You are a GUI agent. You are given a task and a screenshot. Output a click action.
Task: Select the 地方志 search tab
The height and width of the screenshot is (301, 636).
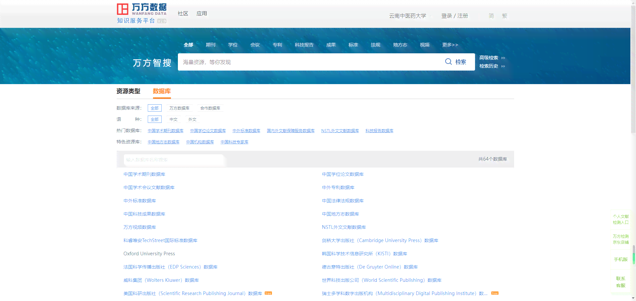pos(400,45)
